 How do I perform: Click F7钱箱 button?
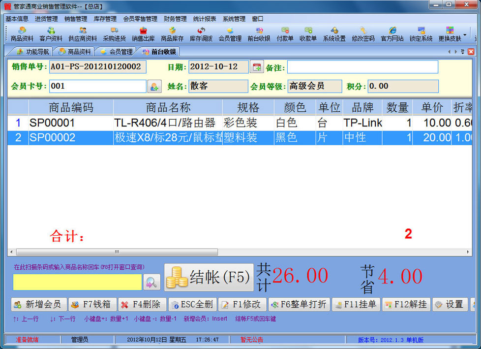click(x=92, y=305)
